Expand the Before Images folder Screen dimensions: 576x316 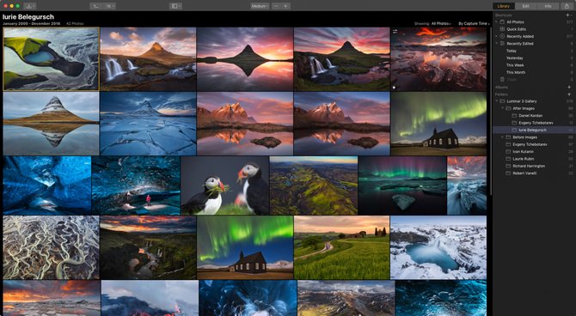[x=503, y=137]
